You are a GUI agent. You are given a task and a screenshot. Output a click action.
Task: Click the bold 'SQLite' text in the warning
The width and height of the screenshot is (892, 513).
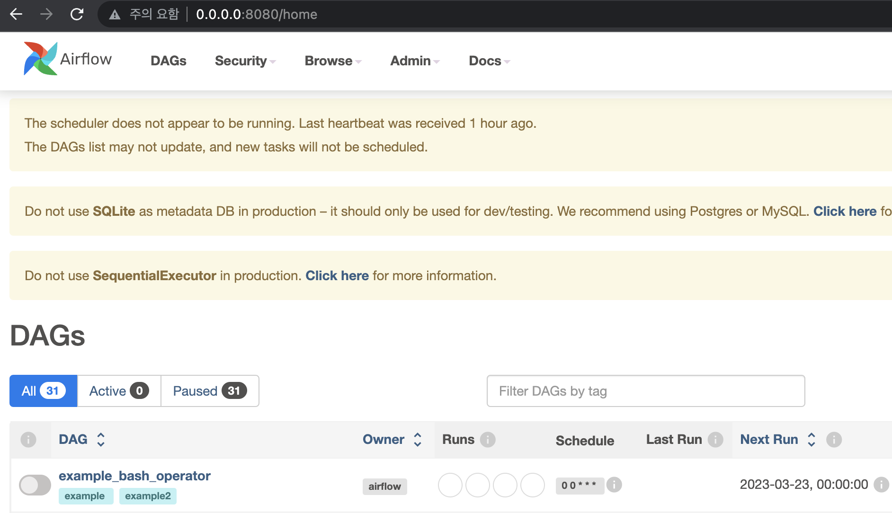tap(114, 211)
